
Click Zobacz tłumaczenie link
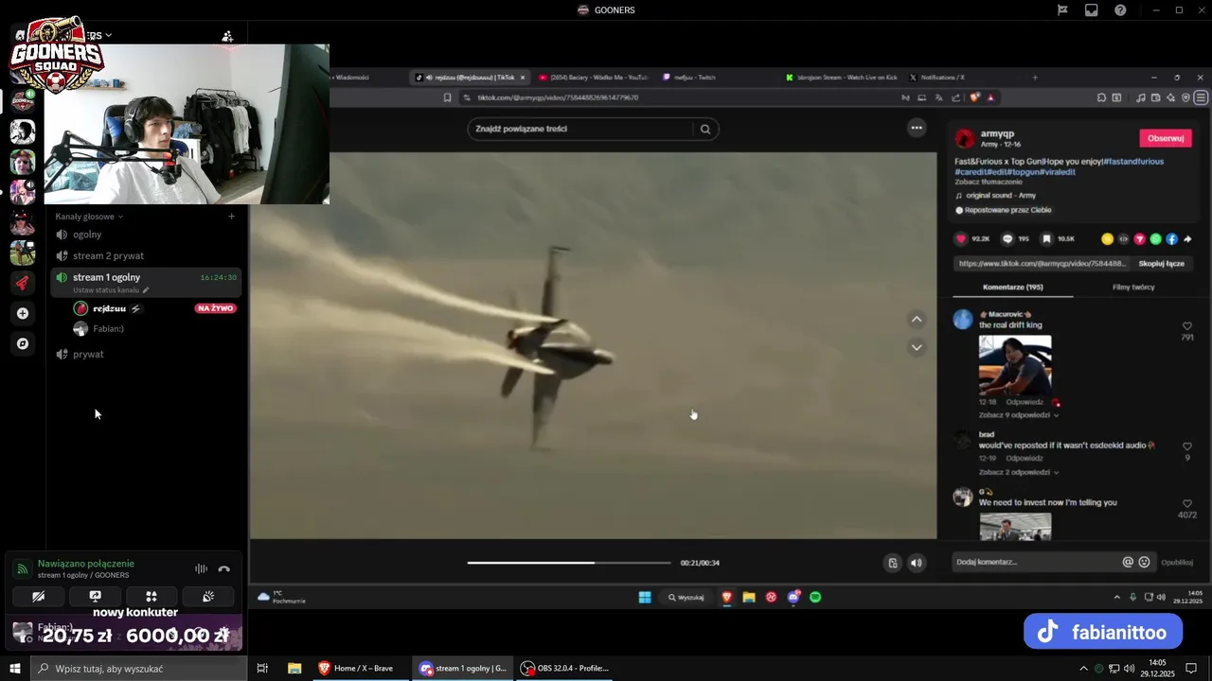click(988, 182)
